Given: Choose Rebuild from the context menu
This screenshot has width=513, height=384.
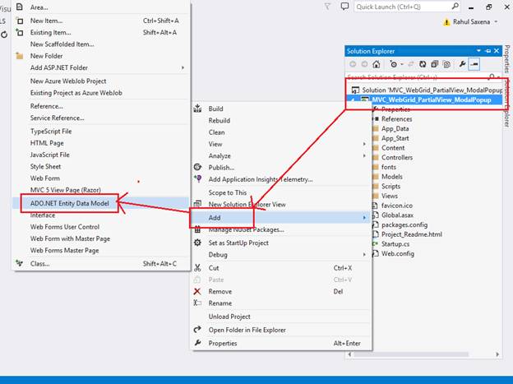Looking at the screenshot, I should pos(220,121).
